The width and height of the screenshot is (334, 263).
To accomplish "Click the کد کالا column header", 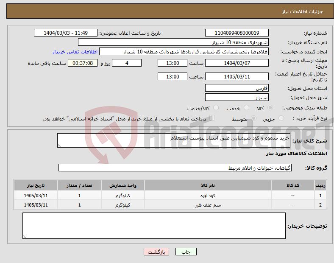I will pyautogui.click(x=293, y=185).
